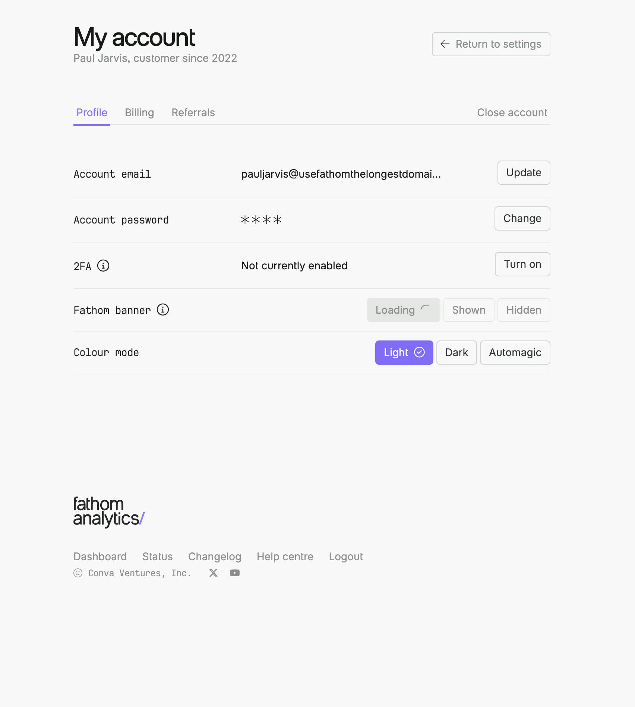Update the account email
635x707 pixels.
pos(523,172)
